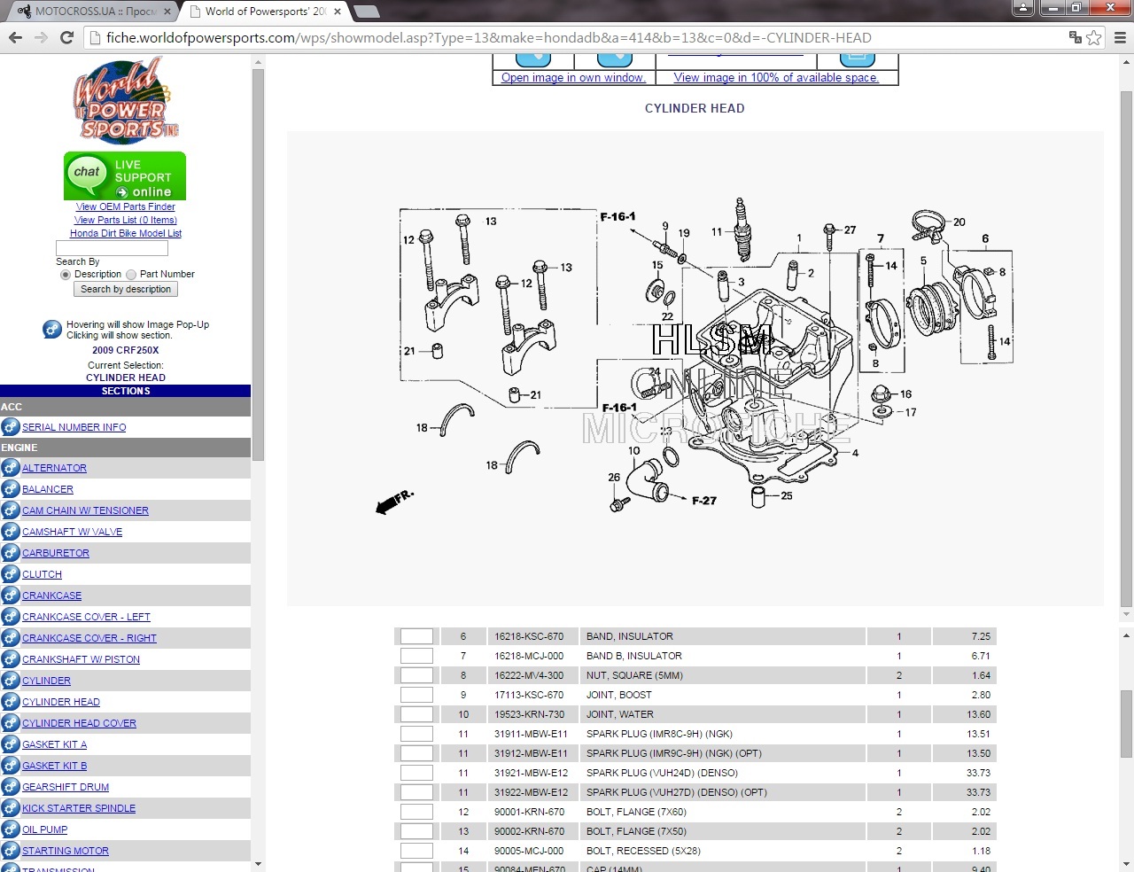The width and height of the screenshot is (1134, 872).
Task: Select the 2009 CRF250X model text
Action: click(x=126, y=350)
